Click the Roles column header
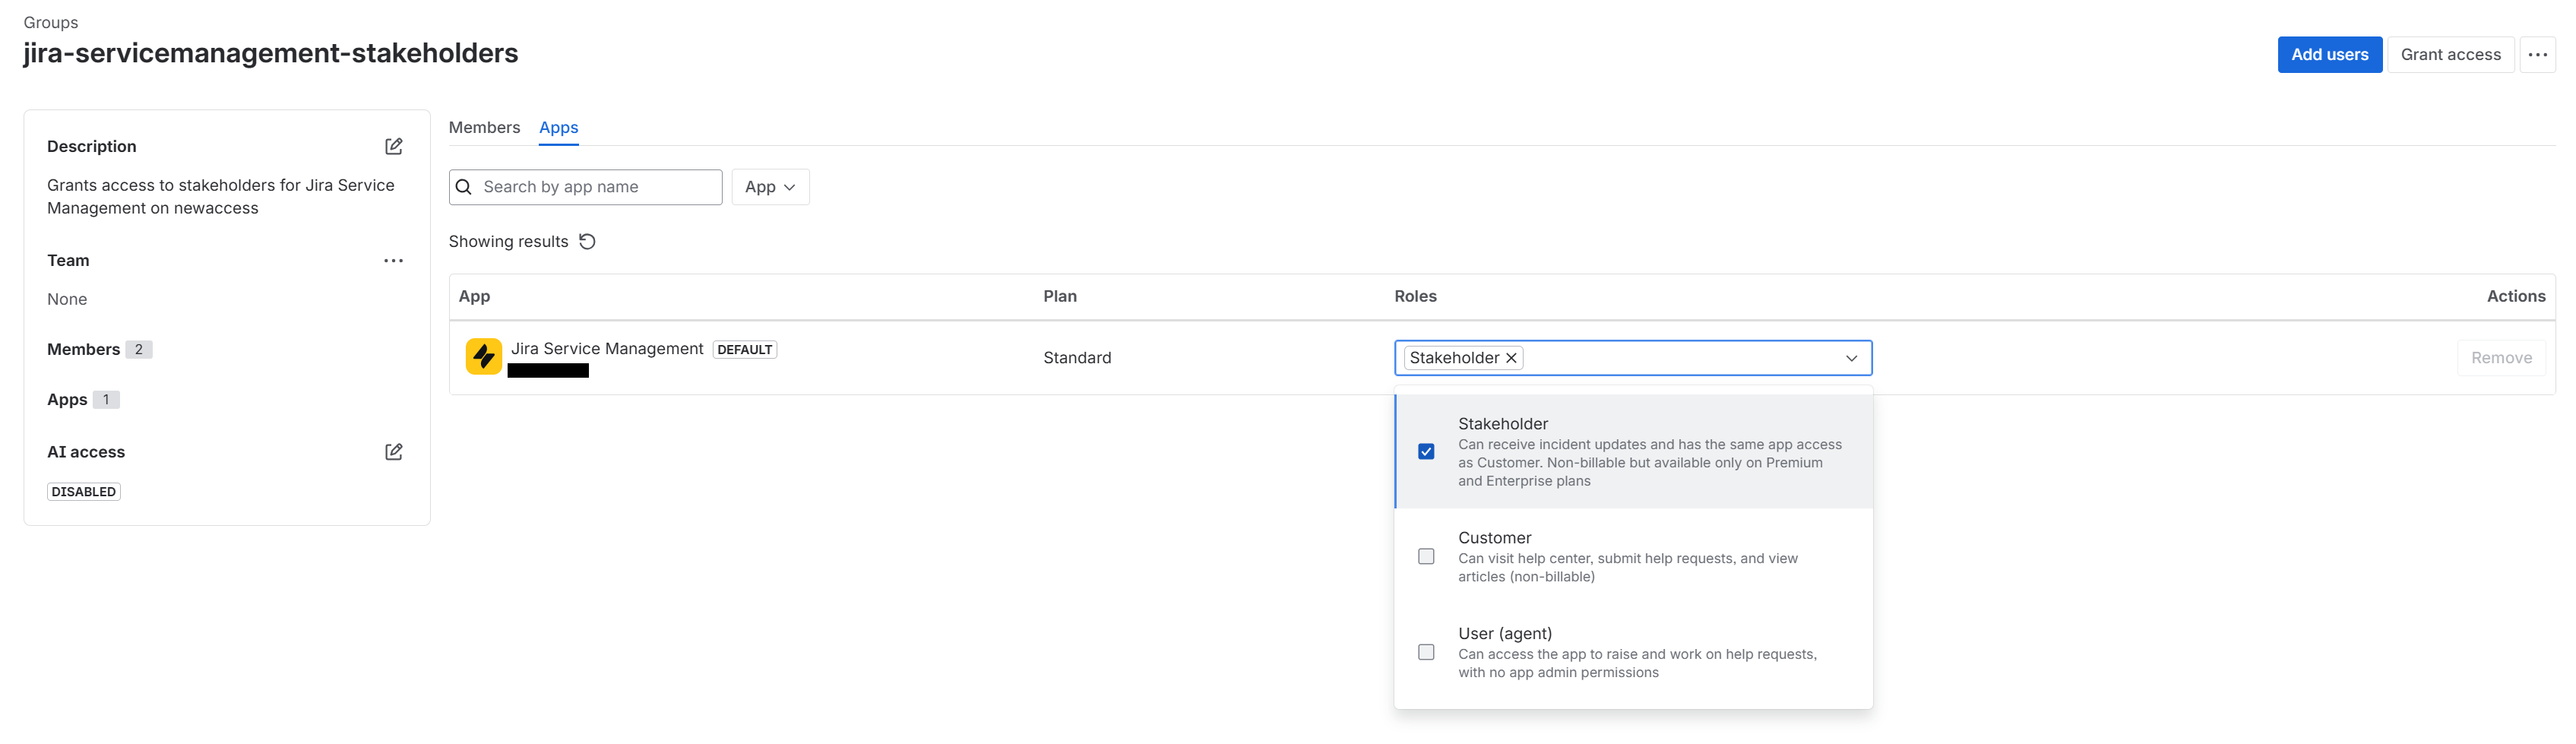The image size is (2576, 744). (x=1415, y=296)
